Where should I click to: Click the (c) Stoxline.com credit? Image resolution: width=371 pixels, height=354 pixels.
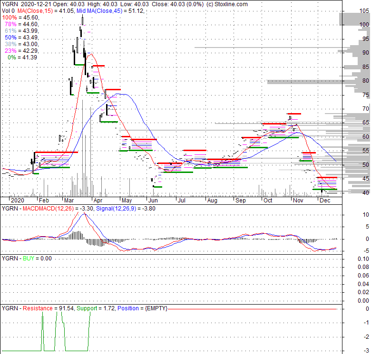pos(227,4)
